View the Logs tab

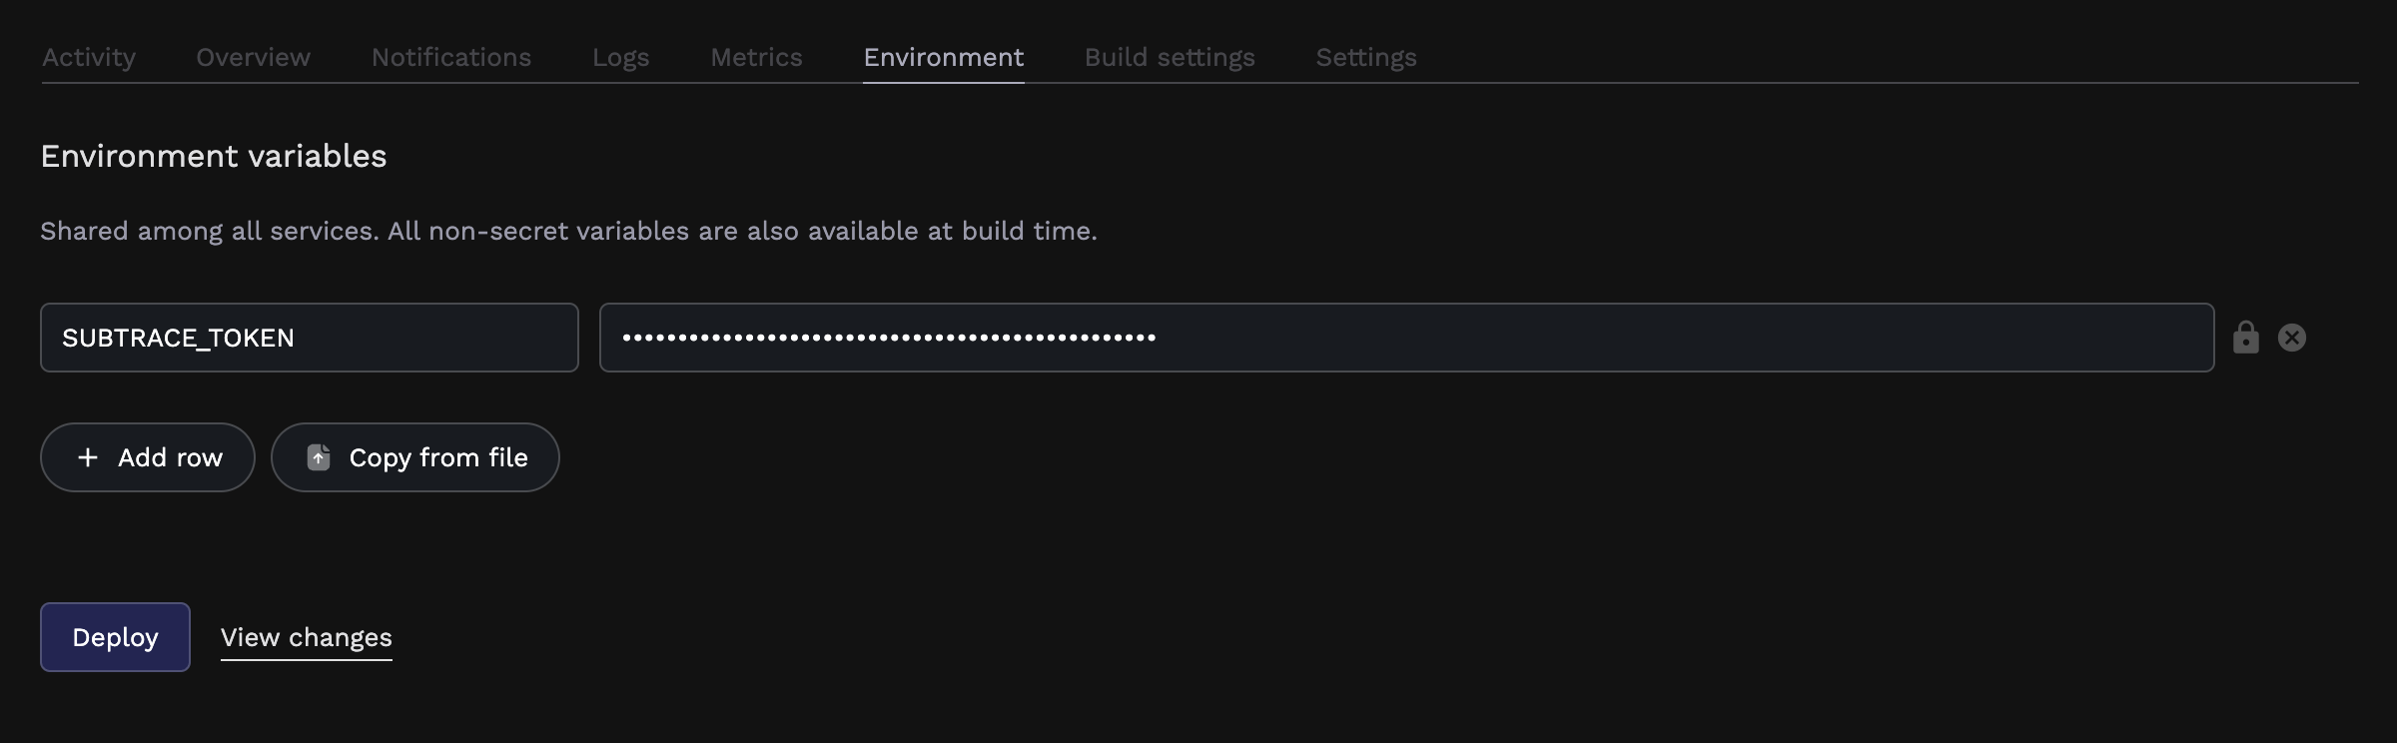coord(621,58)
